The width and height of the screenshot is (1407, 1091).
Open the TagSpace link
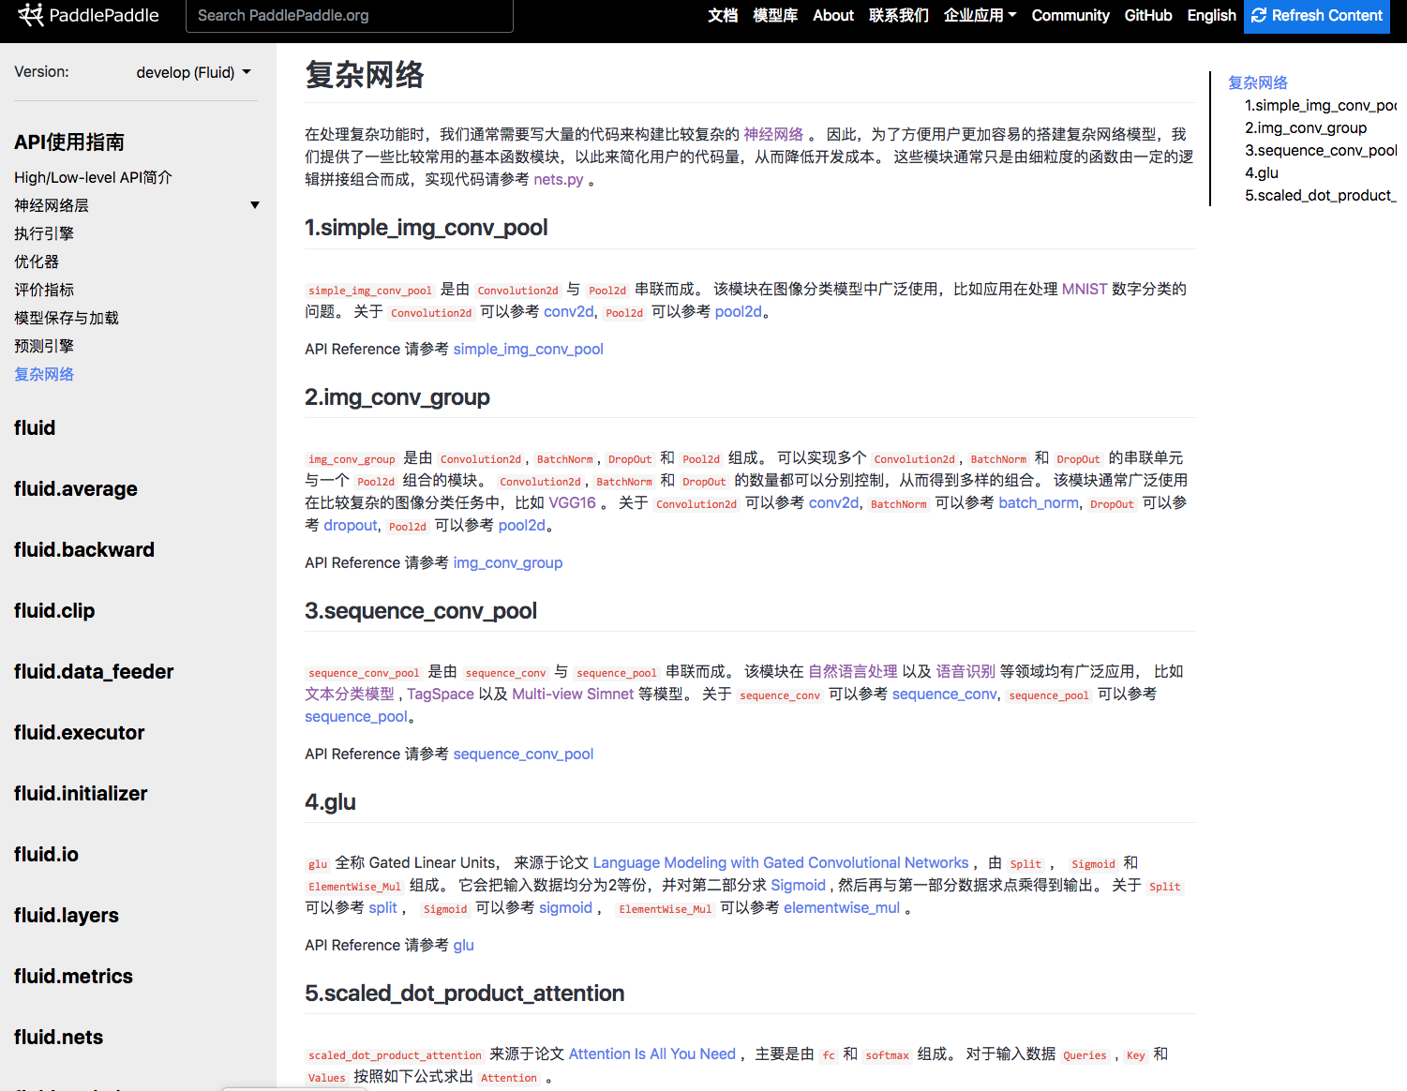click(441, 694)
